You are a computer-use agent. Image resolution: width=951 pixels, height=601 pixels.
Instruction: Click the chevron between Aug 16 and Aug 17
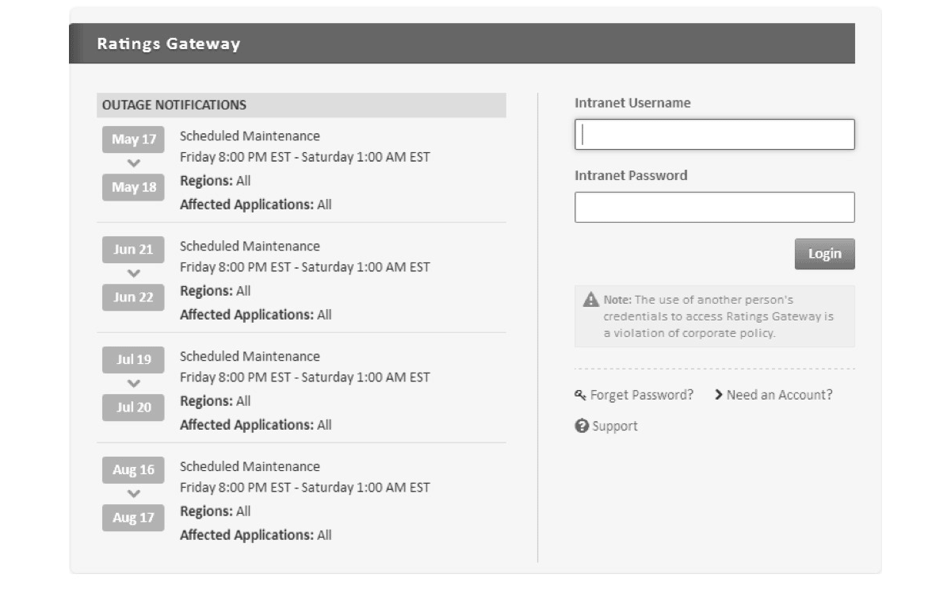click(x=133, y=494)
